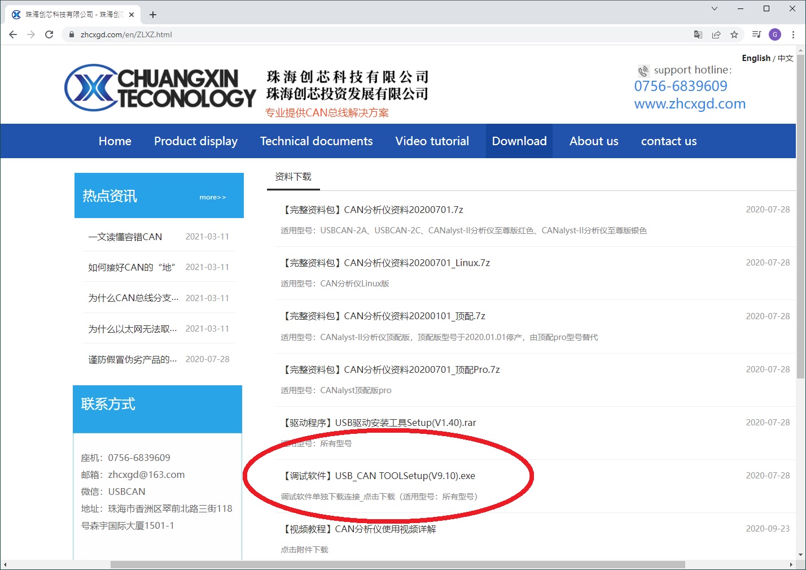Click the www.zhcxgd.com link

coord(690,104)
